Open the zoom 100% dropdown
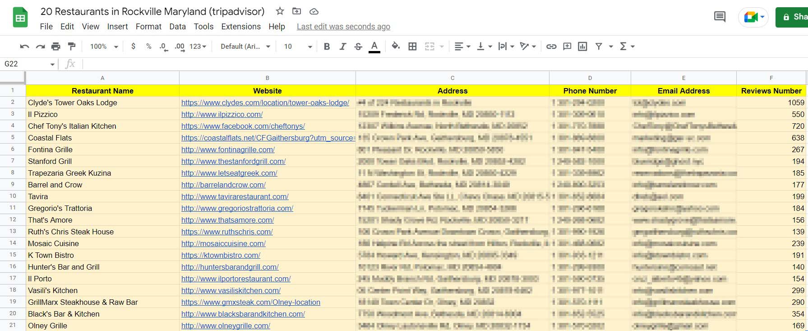808x331 pixels. coord(104,46)
